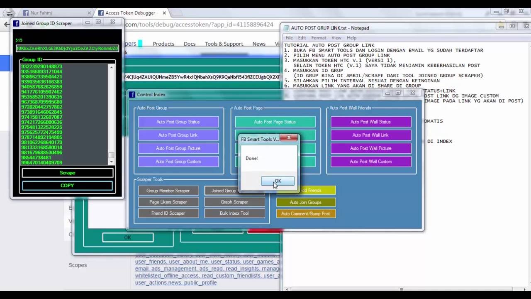Select group ID 98544738481
Viewport: 531px width, 299px height.
tap(36, 157)
